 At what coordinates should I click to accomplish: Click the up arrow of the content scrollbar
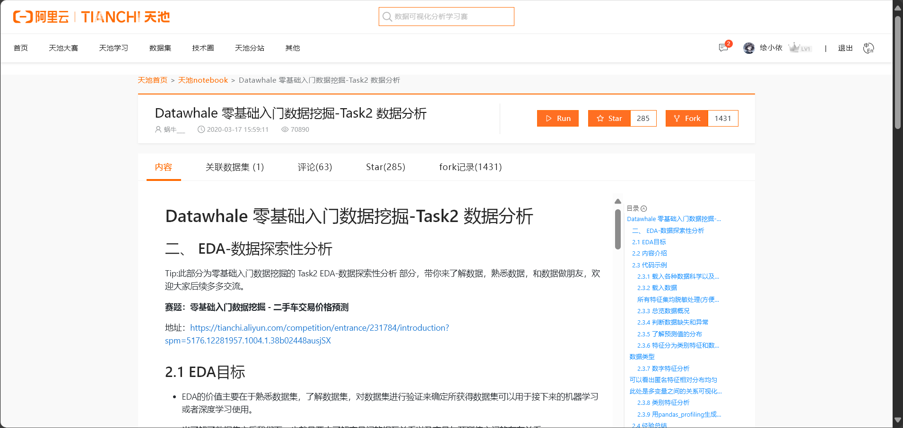(x=617, y=201)
